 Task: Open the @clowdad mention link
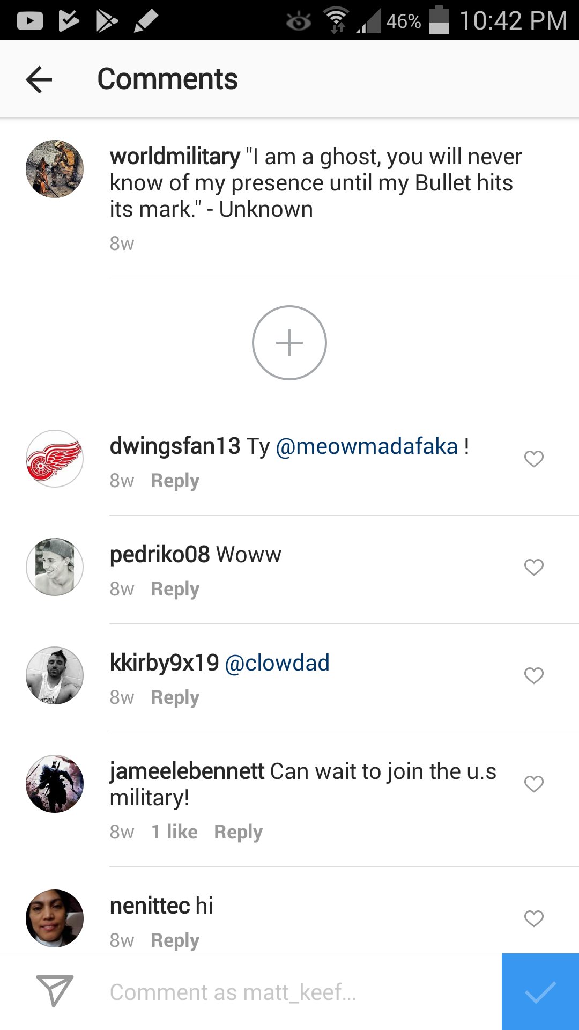click(277, 663)
